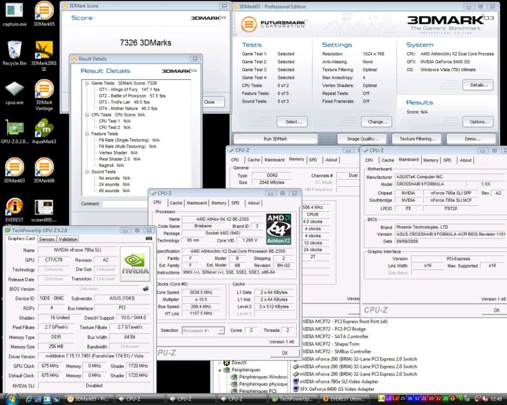Open the 3DMark03 desktop shortcut
The width and height of the screenshot is (507, 405).
tap(14, 170)
